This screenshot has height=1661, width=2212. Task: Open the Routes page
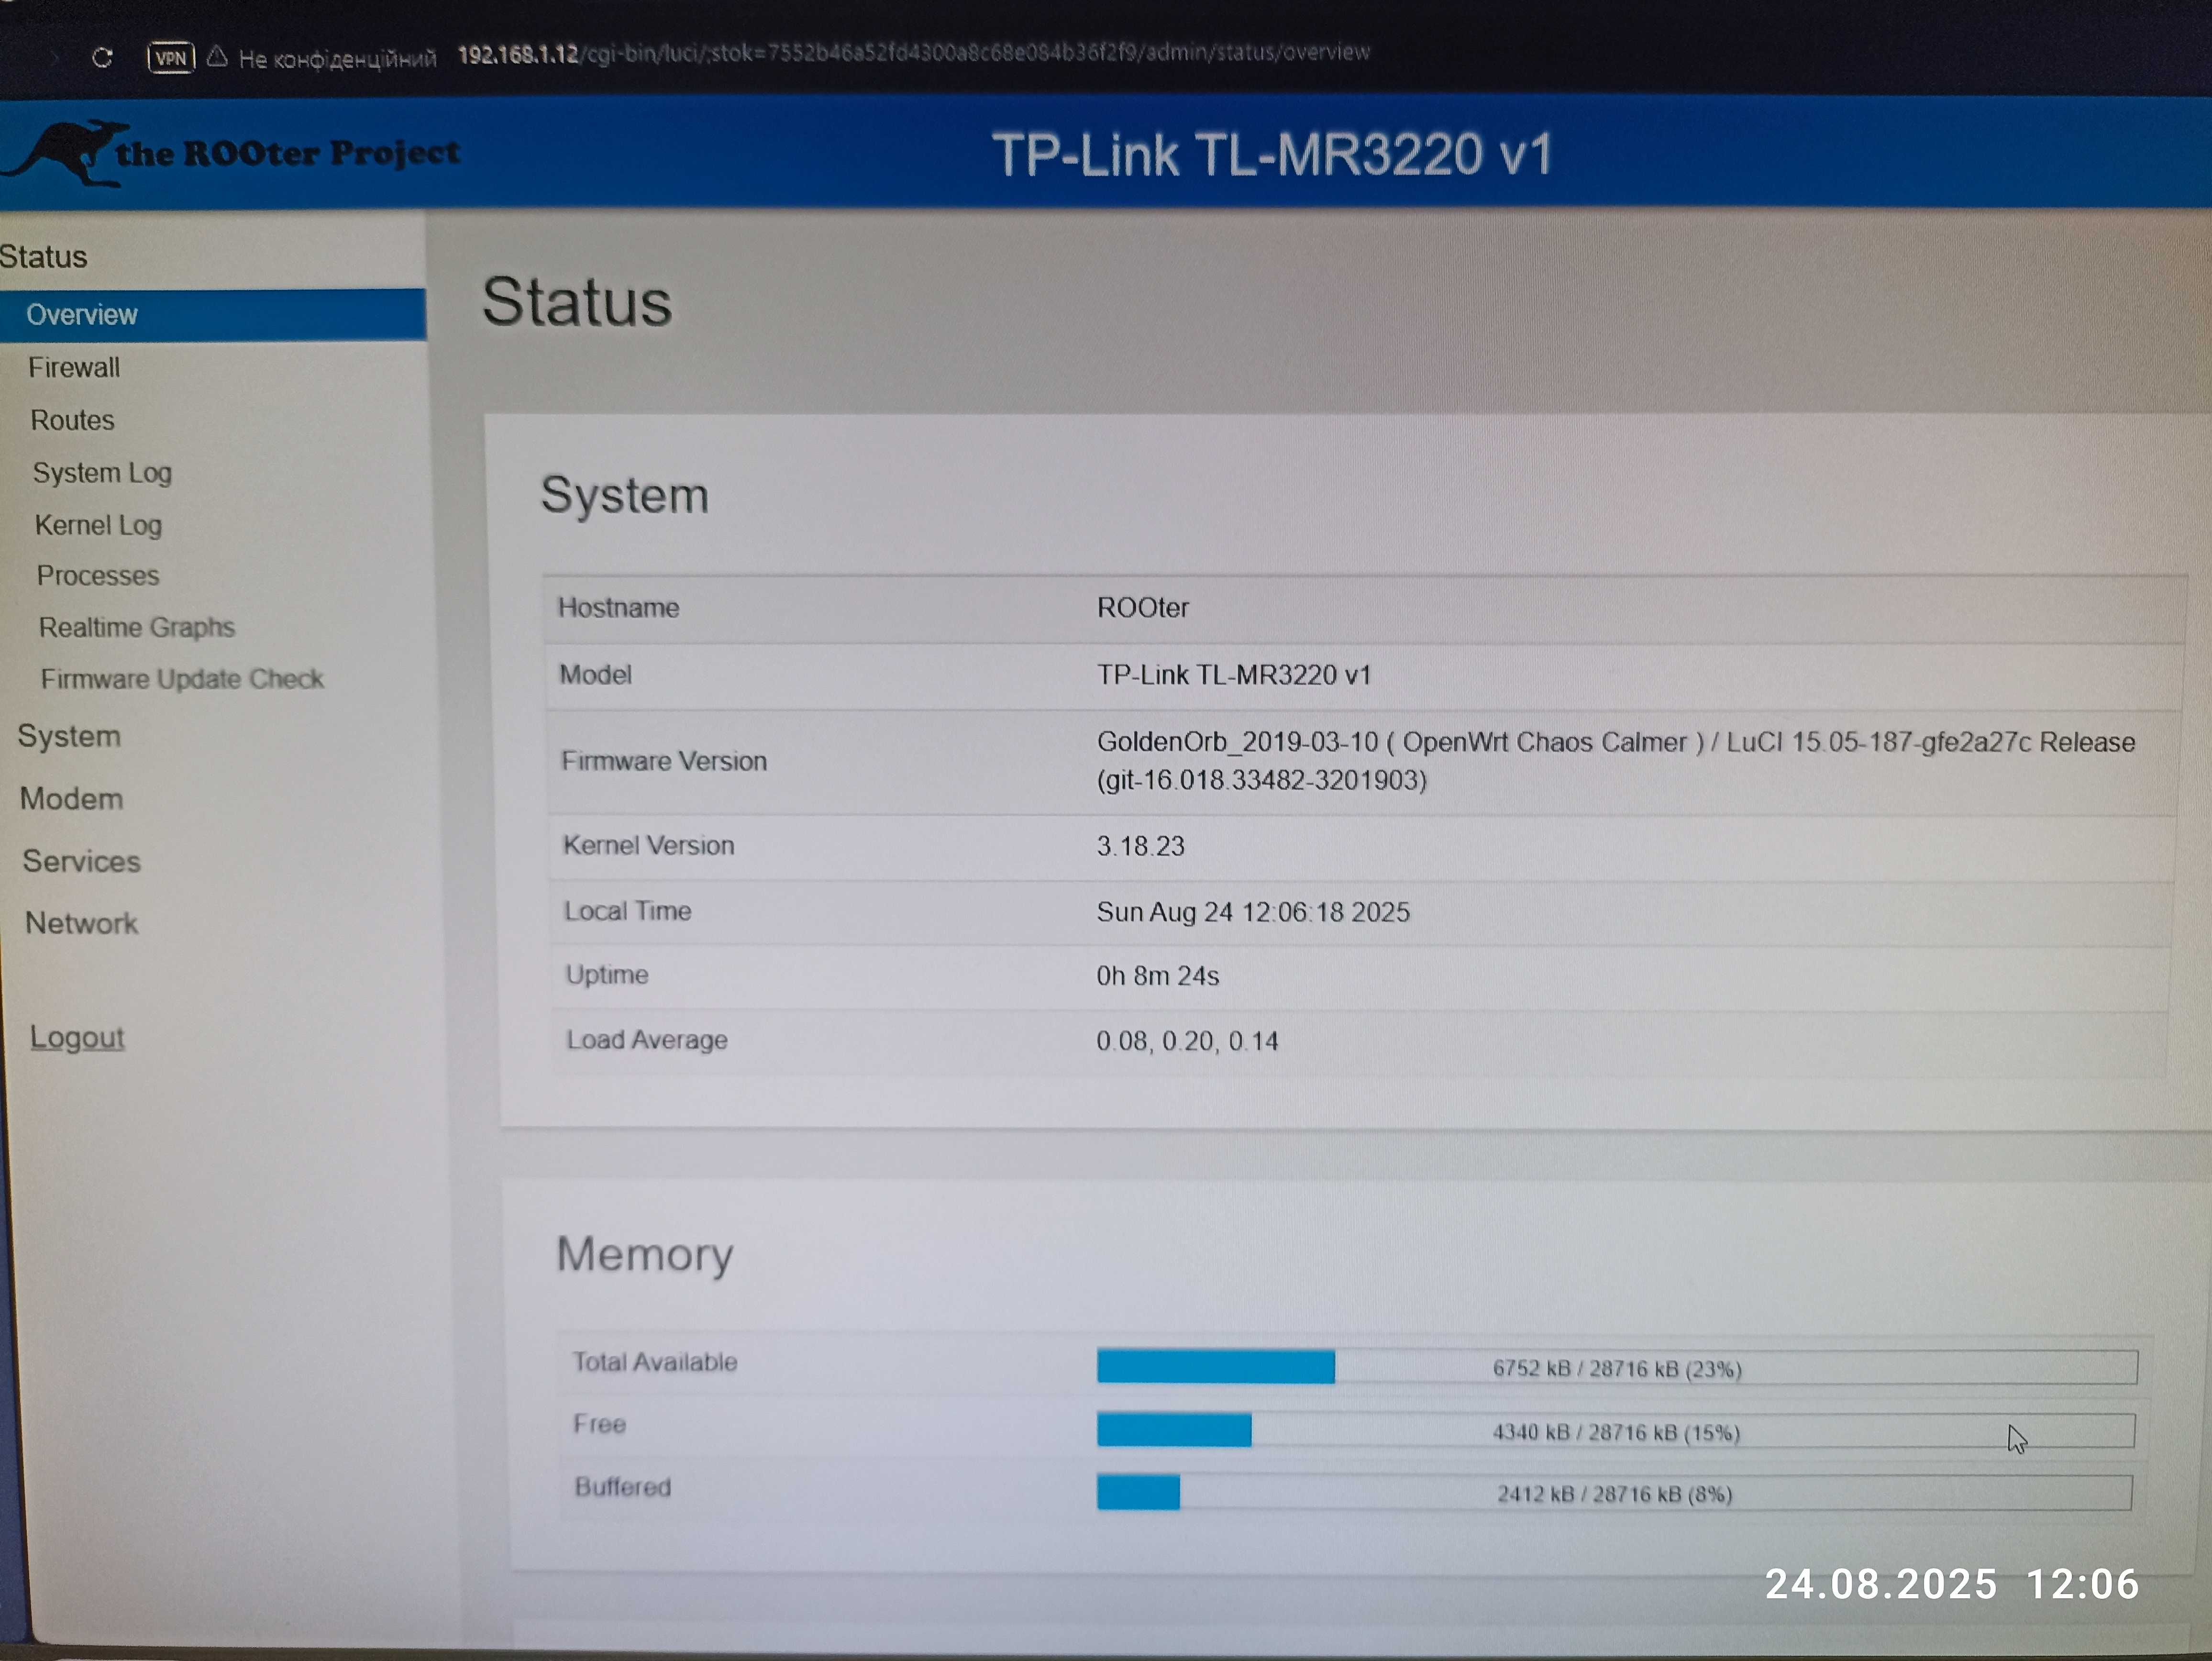tap(72, 420)
